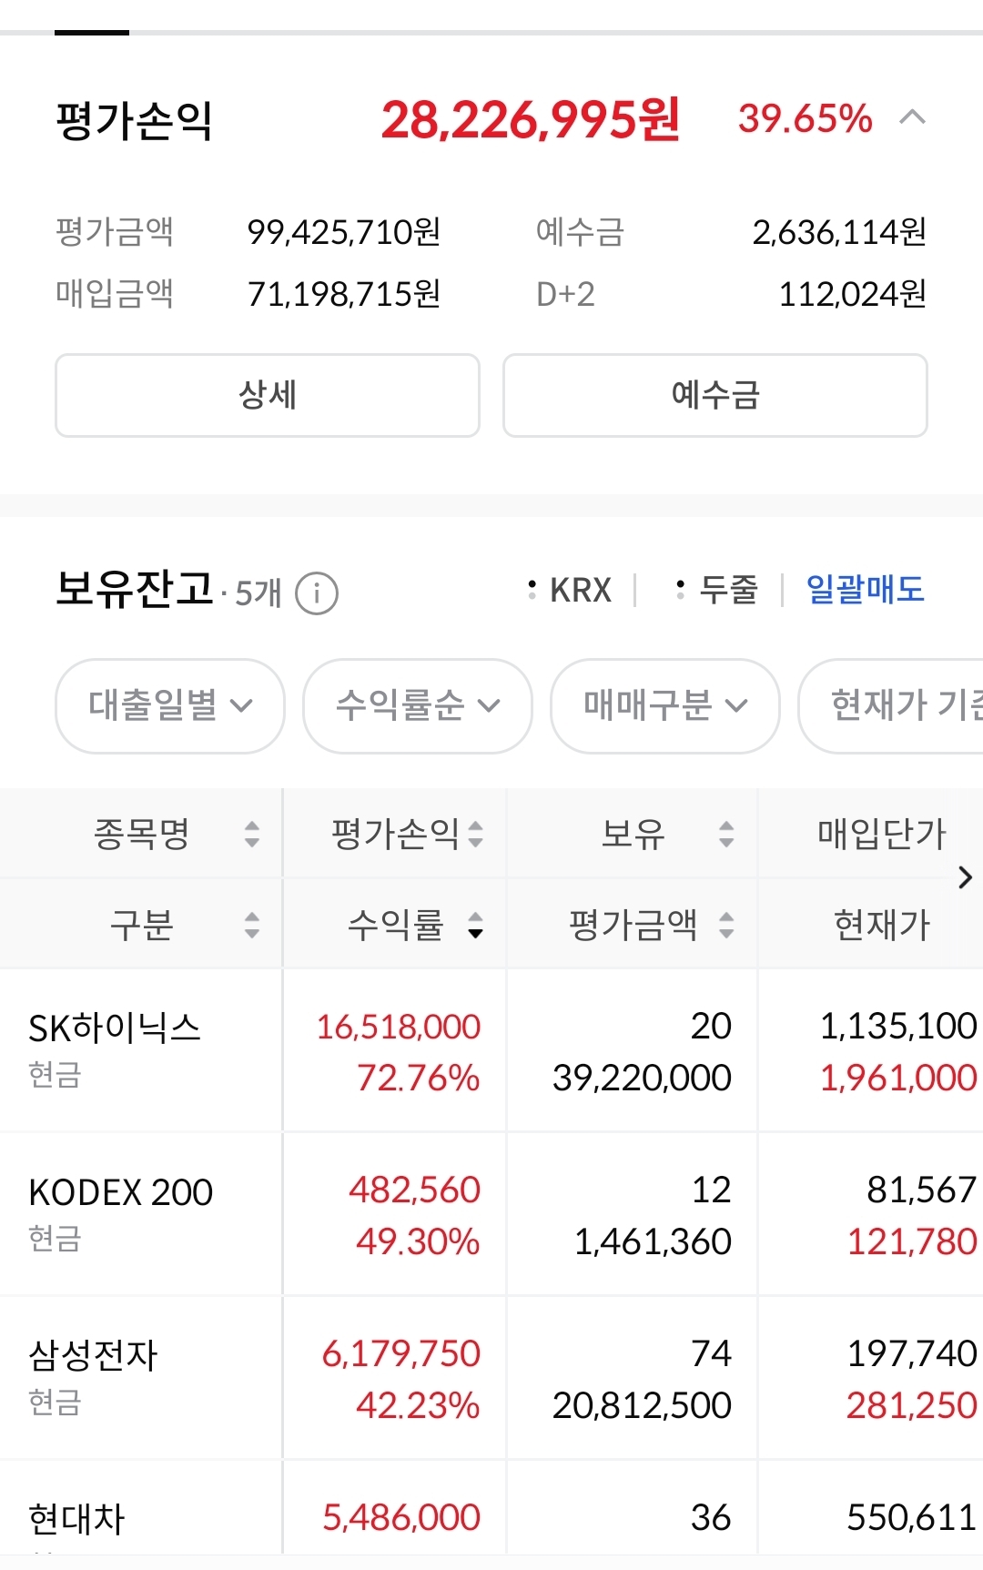The image size is (983, 1570).
Task: Open the 현재가 기준 dropdown chip
Action: point(891,705)
